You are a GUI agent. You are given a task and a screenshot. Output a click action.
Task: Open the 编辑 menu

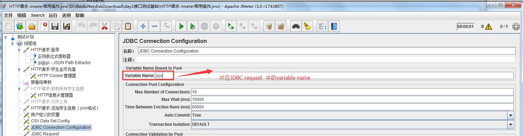(22, 15)
